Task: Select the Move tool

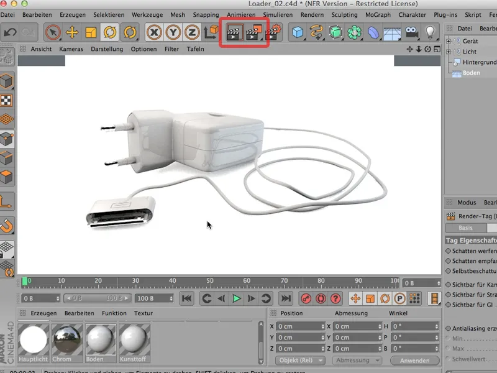Action: pyautogui.click(x=72, y=32)
